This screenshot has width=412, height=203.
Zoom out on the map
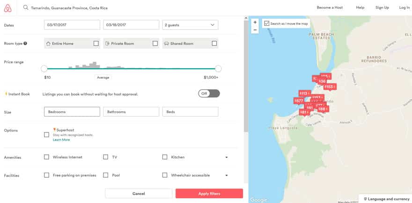255,30
